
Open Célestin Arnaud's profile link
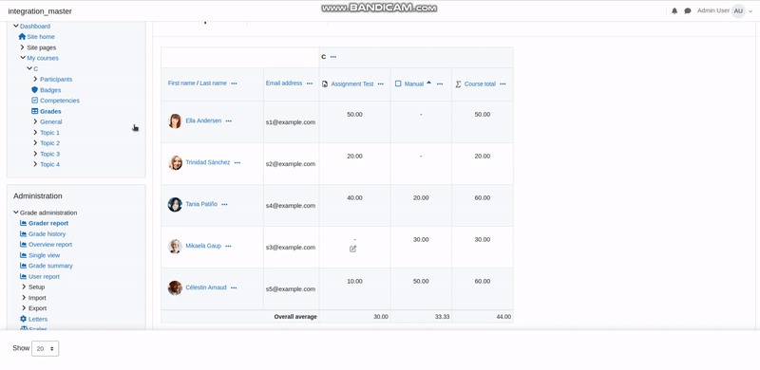206,287
